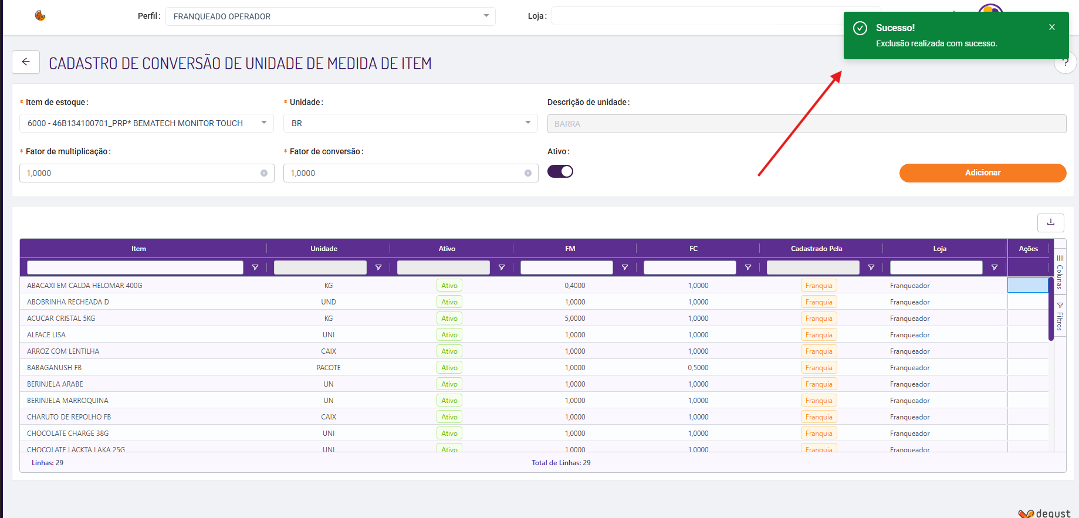Open filter icon for Loja column
1079x518 pixels.
pyautogui.click(x=995, y=268)
